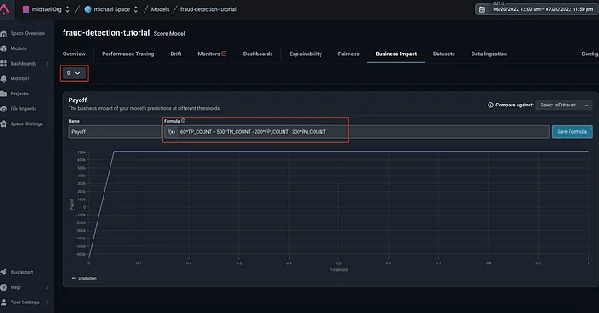Toggle the production series in chart legend
Viewport: 599px width, 313px height.
(84, 278)
